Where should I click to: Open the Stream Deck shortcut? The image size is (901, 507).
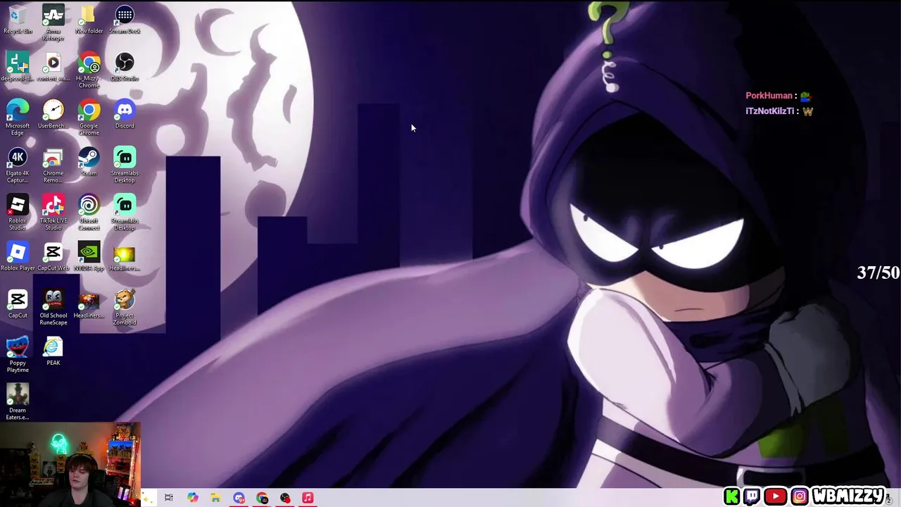coord(125,20)
